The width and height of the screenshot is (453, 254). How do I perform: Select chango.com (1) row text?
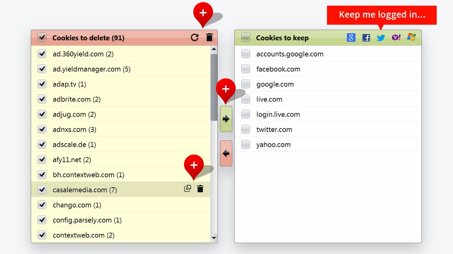(77, 205)
